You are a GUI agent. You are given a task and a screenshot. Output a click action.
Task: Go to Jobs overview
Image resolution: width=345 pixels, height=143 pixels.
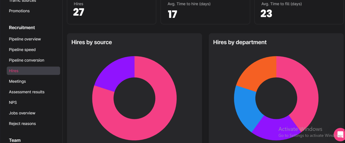22,113
